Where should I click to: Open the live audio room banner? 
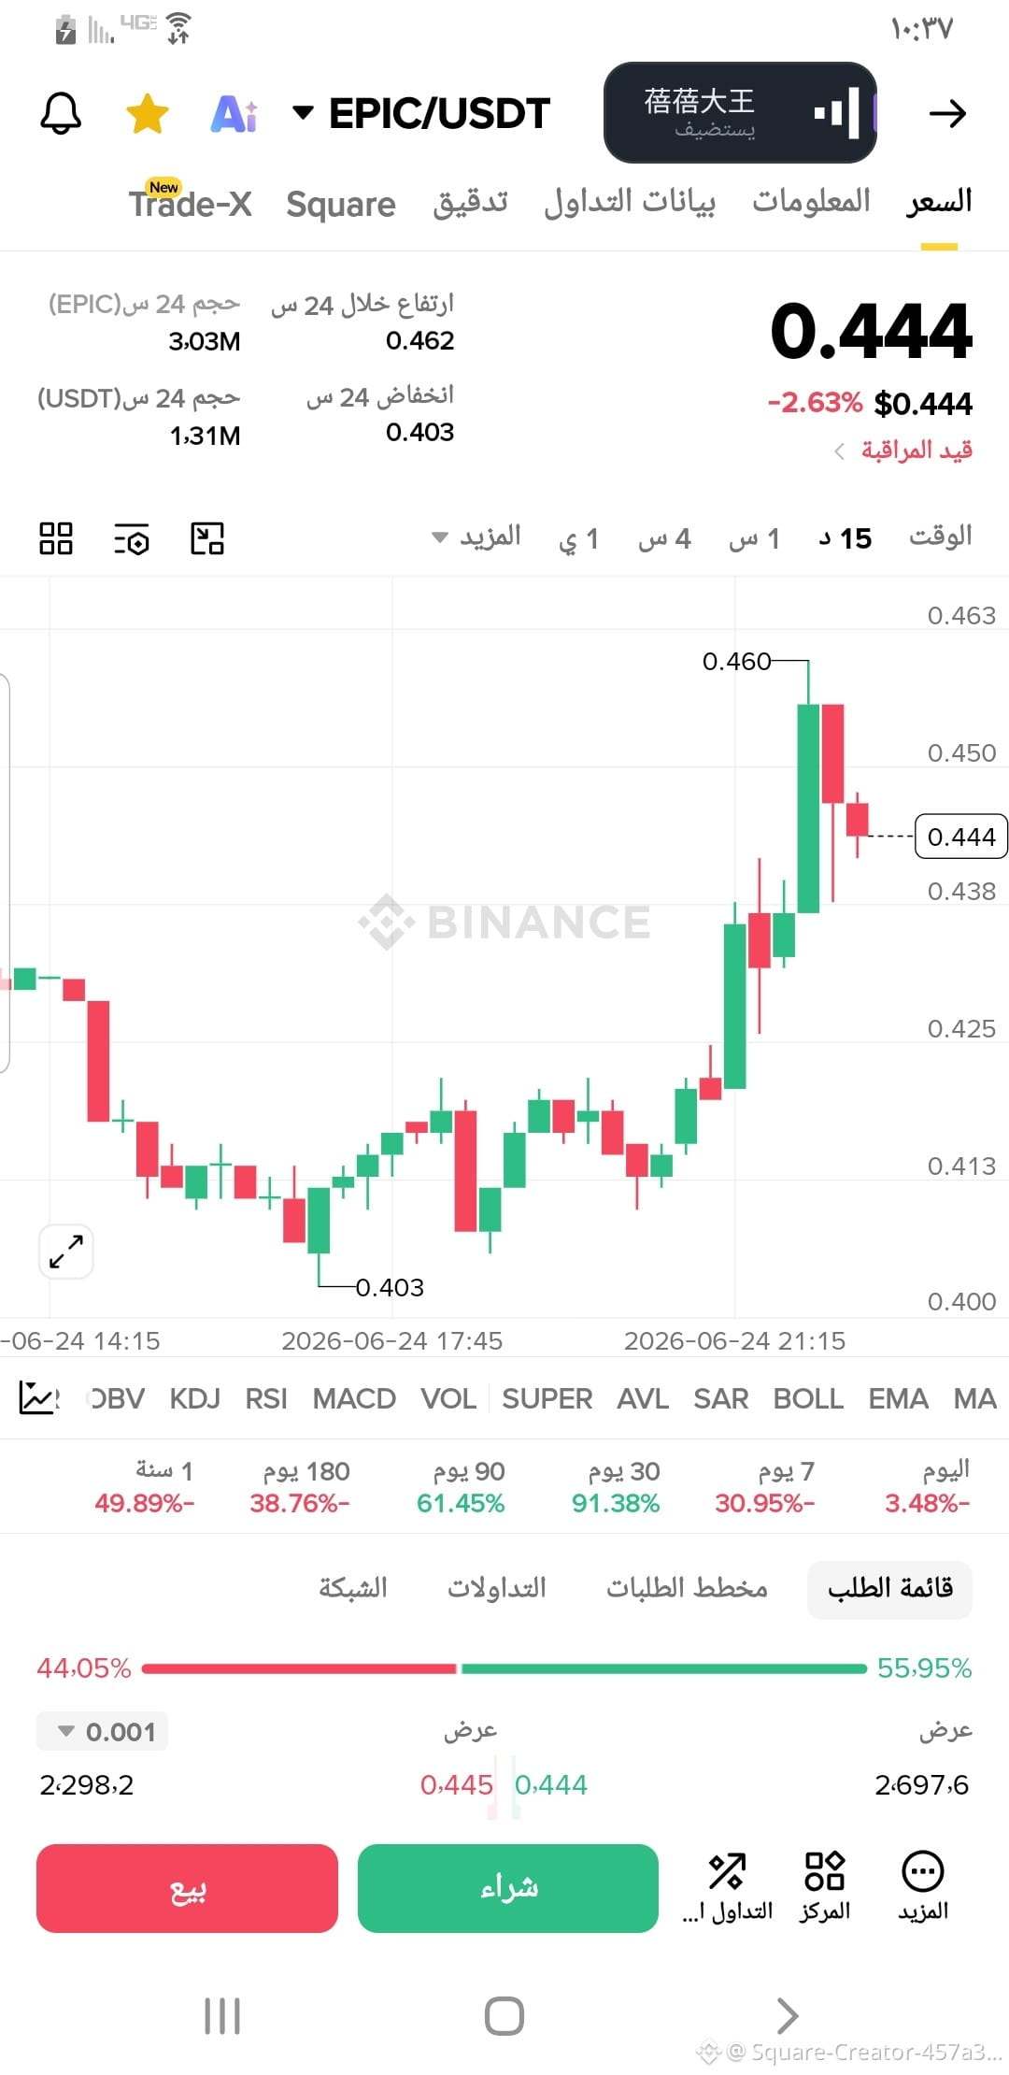tap(740, 113)
